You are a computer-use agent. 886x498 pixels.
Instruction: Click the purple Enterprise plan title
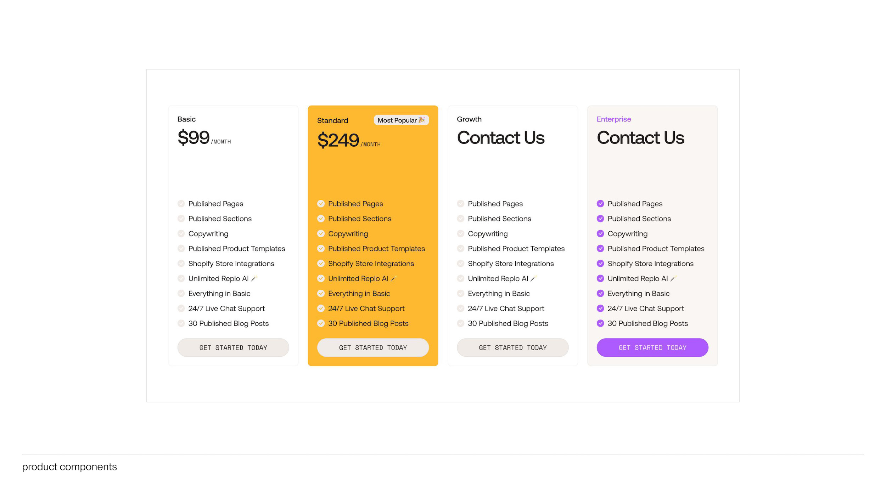613,119
